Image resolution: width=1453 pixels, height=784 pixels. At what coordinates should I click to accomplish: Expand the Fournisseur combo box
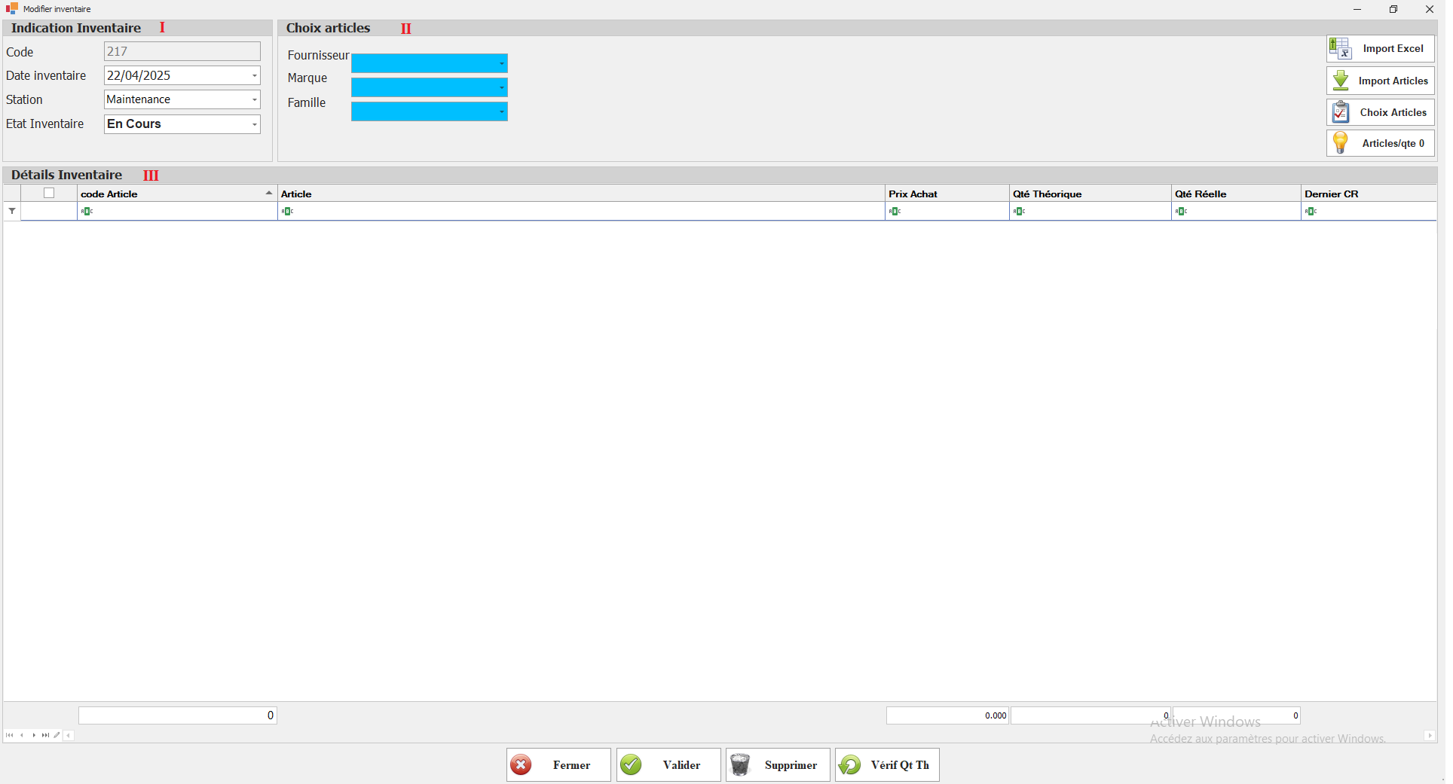501,64
